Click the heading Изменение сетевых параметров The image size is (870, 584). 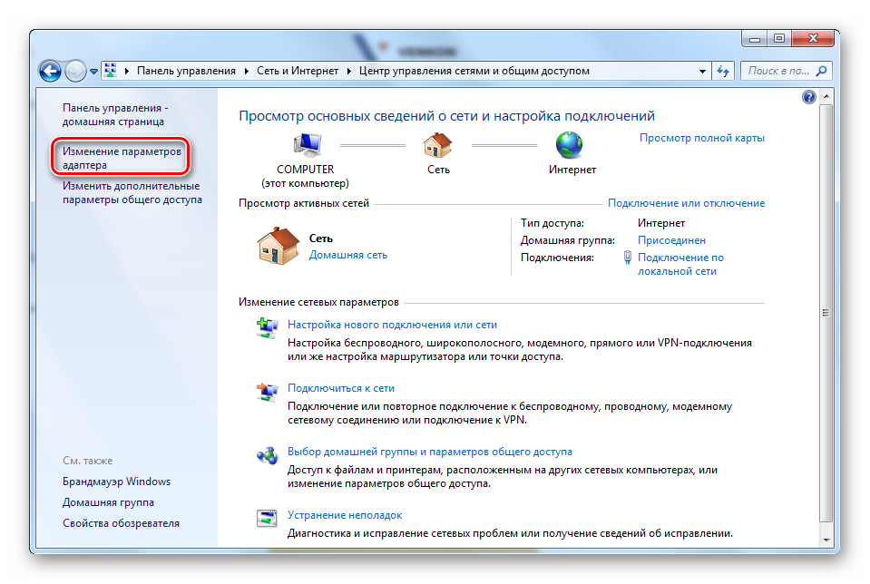[x=318, y=302]
